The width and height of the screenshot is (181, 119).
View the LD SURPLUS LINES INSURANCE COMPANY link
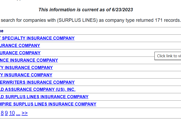pyautogui.click(x=44, y=97)
